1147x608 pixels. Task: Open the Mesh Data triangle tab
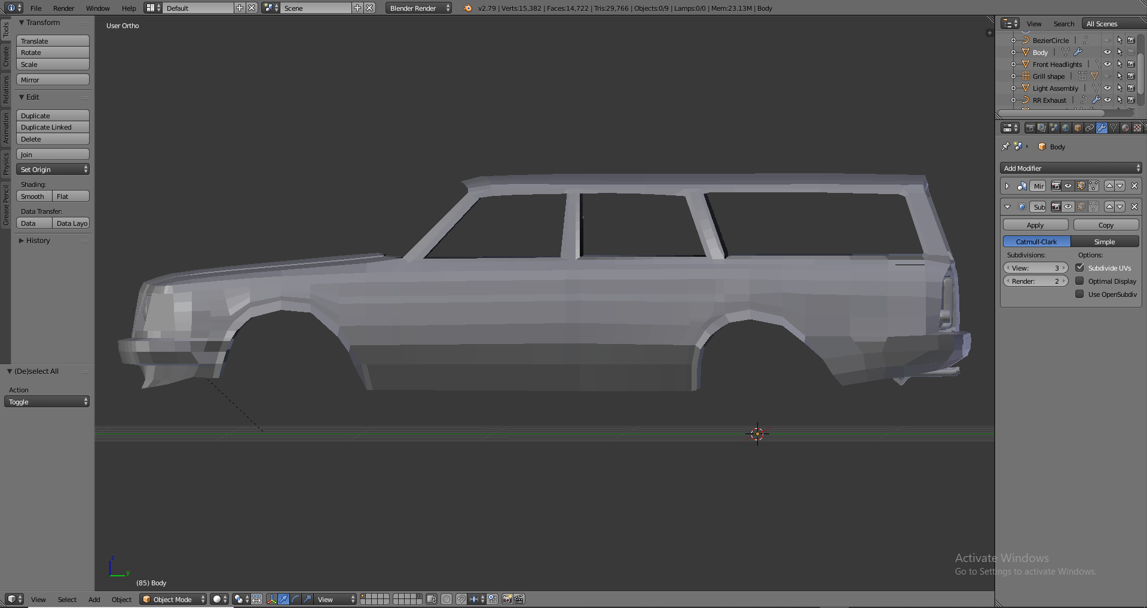pyautogui.click(x=1114, y=128)
